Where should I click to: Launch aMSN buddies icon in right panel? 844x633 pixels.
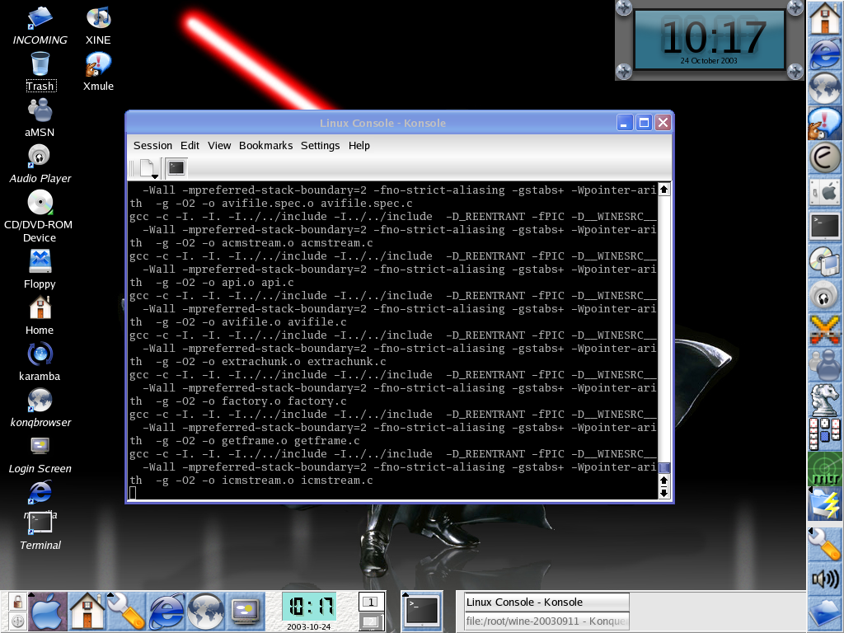[825, 365]
